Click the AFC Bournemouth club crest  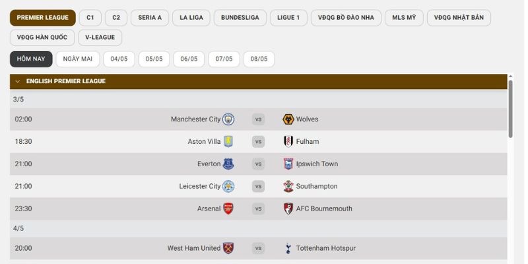(288, 209)
